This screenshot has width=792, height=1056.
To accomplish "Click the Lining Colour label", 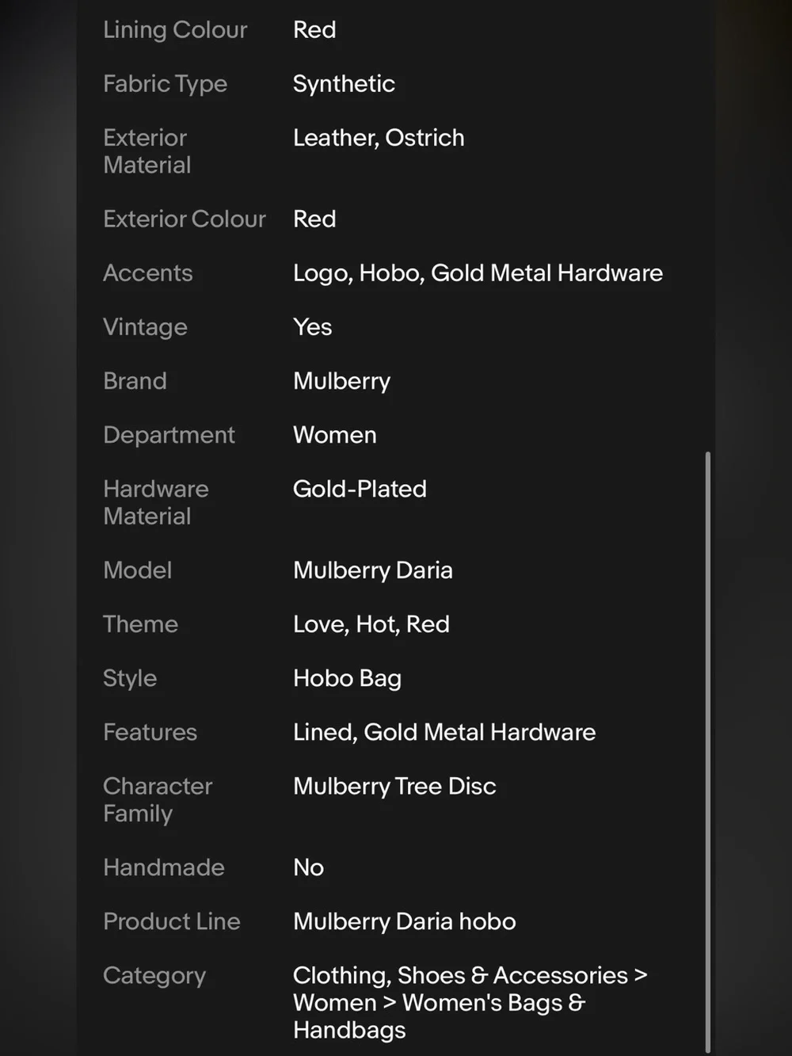I will click(175, 30).
